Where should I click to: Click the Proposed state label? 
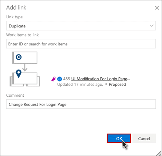click(x=117, y=85)
